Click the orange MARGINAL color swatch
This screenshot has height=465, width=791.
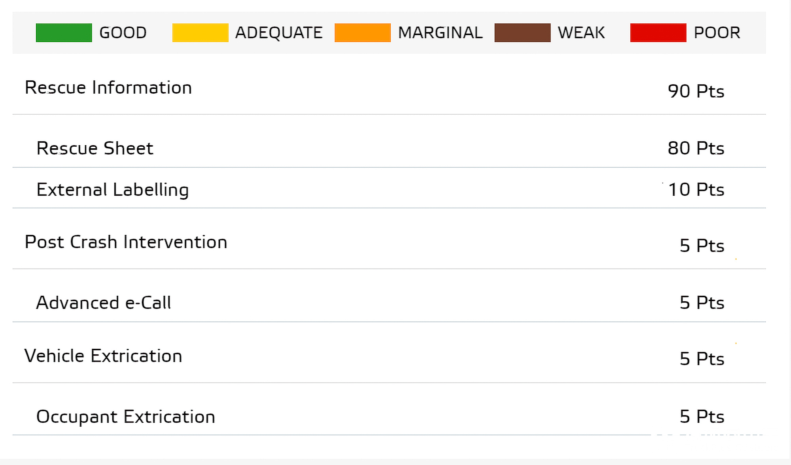[x=362, y=32]
